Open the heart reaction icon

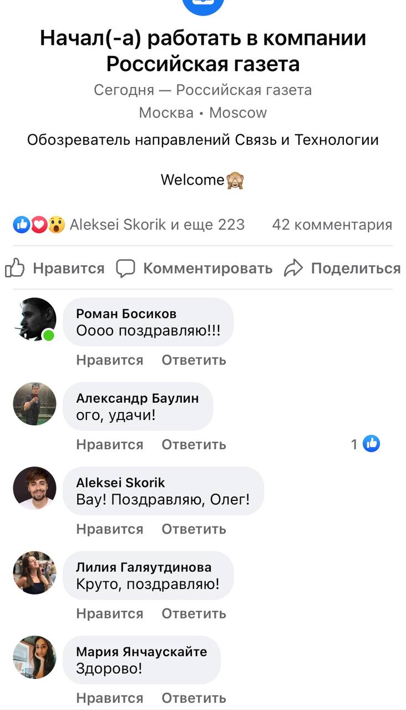39,225
